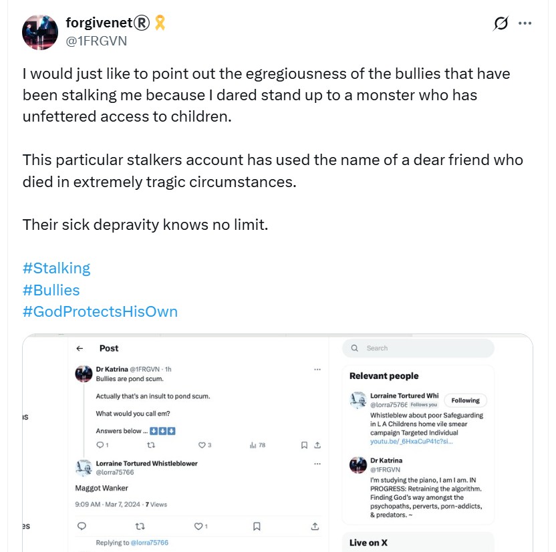Click the @lorra75766 Replying to link

click(149, 543)
